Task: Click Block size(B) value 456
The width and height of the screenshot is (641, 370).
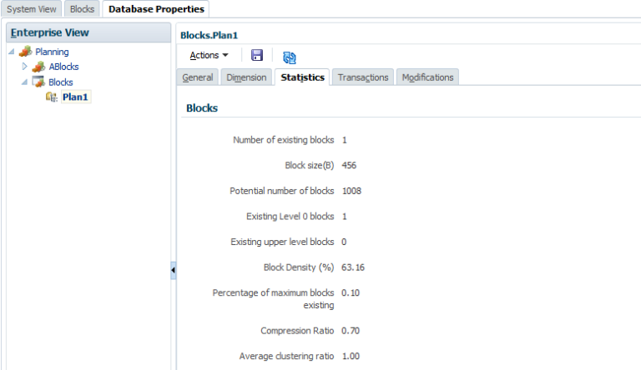Action: (x=349, y=165)
